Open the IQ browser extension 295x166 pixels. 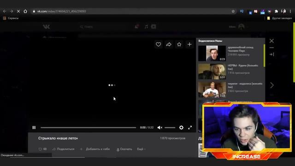(x=242, y=11)
